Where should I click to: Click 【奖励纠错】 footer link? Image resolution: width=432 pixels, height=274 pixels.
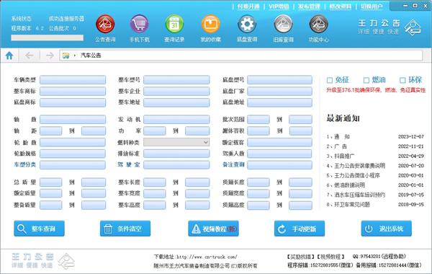tap(301, 257)
